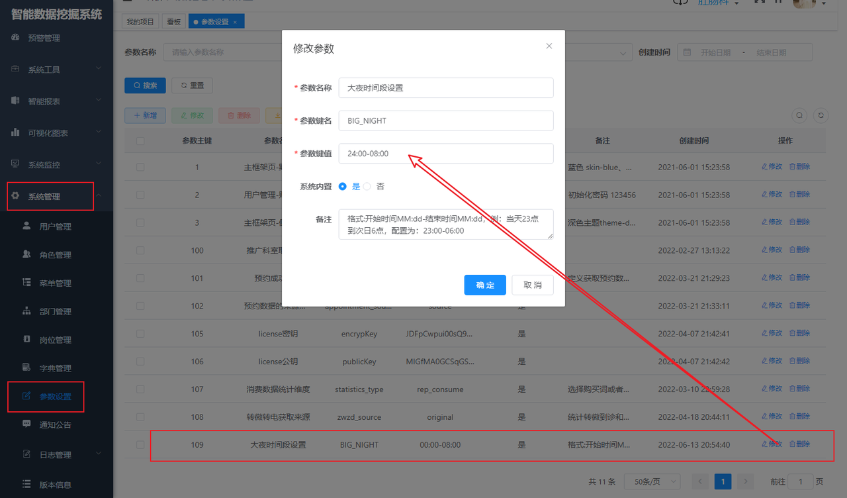Click the 部门管理 tree icon
Viewport: 847px width, 498px height.
(26, 311)
